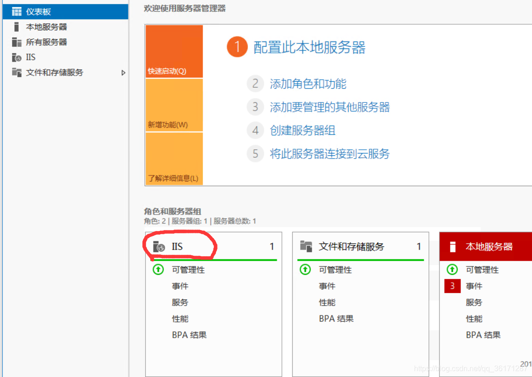Viewport: 532px width, 377px height.
Task: Open 性能 in the IIS tile
Action: 180,319
